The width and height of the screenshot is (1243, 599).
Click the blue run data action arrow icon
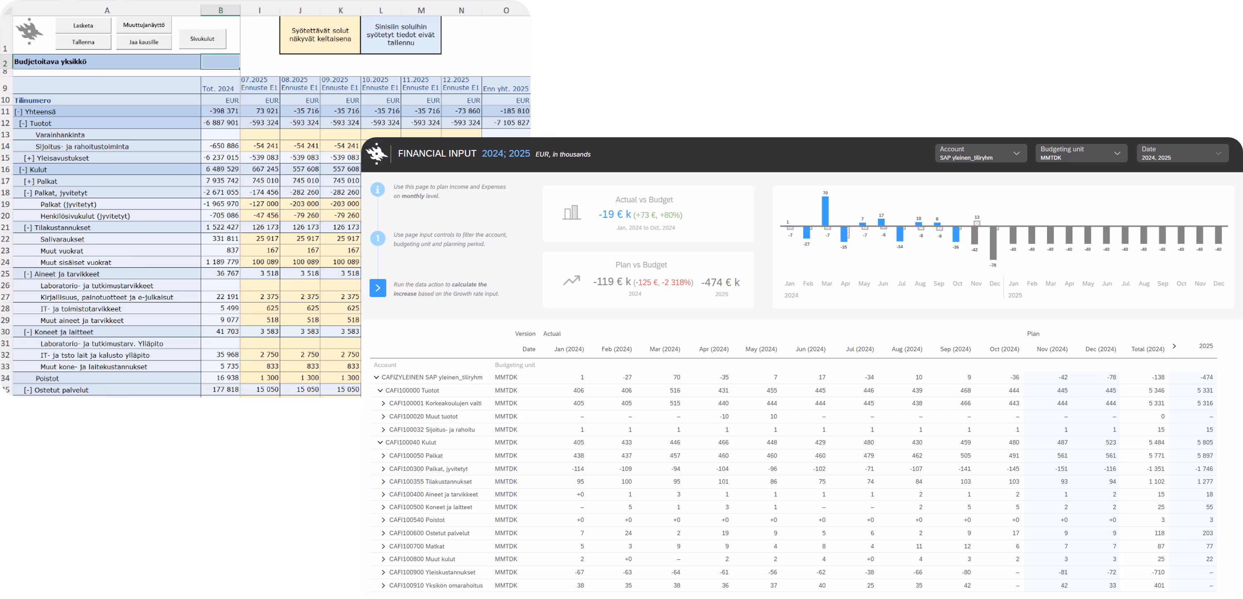(378, 288)
